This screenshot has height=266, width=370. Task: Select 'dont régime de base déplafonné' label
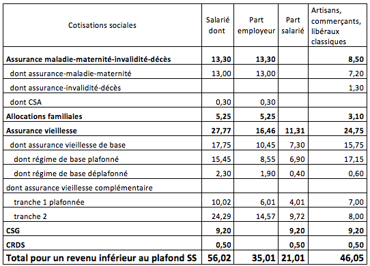pyautogui.click(x=71, y=173)
